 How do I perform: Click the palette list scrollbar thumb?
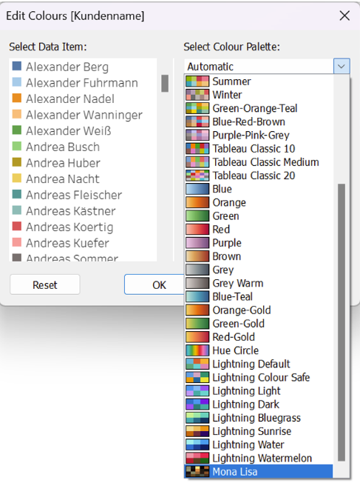point(342,322)
